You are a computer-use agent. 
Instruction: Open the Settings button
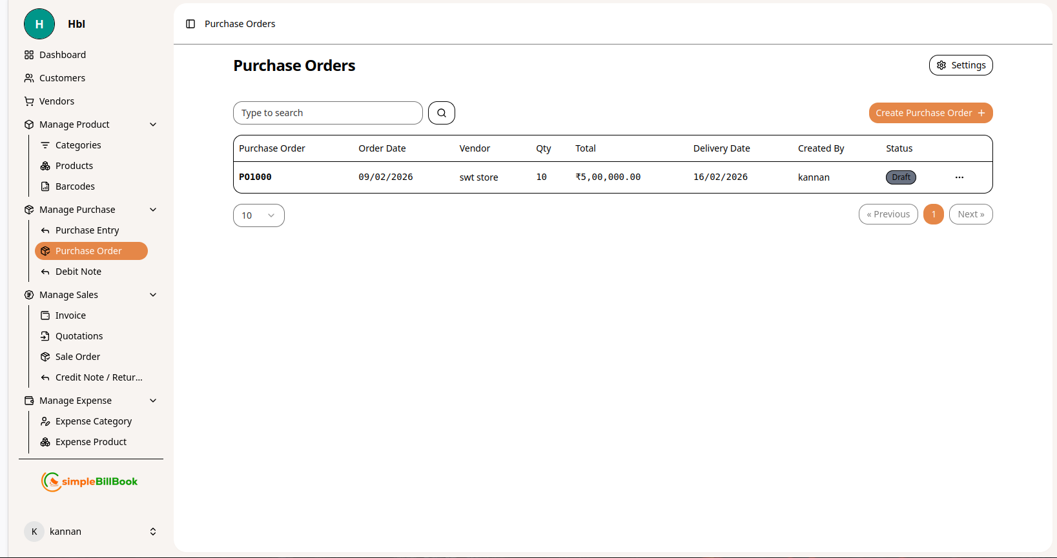(960, 65)
